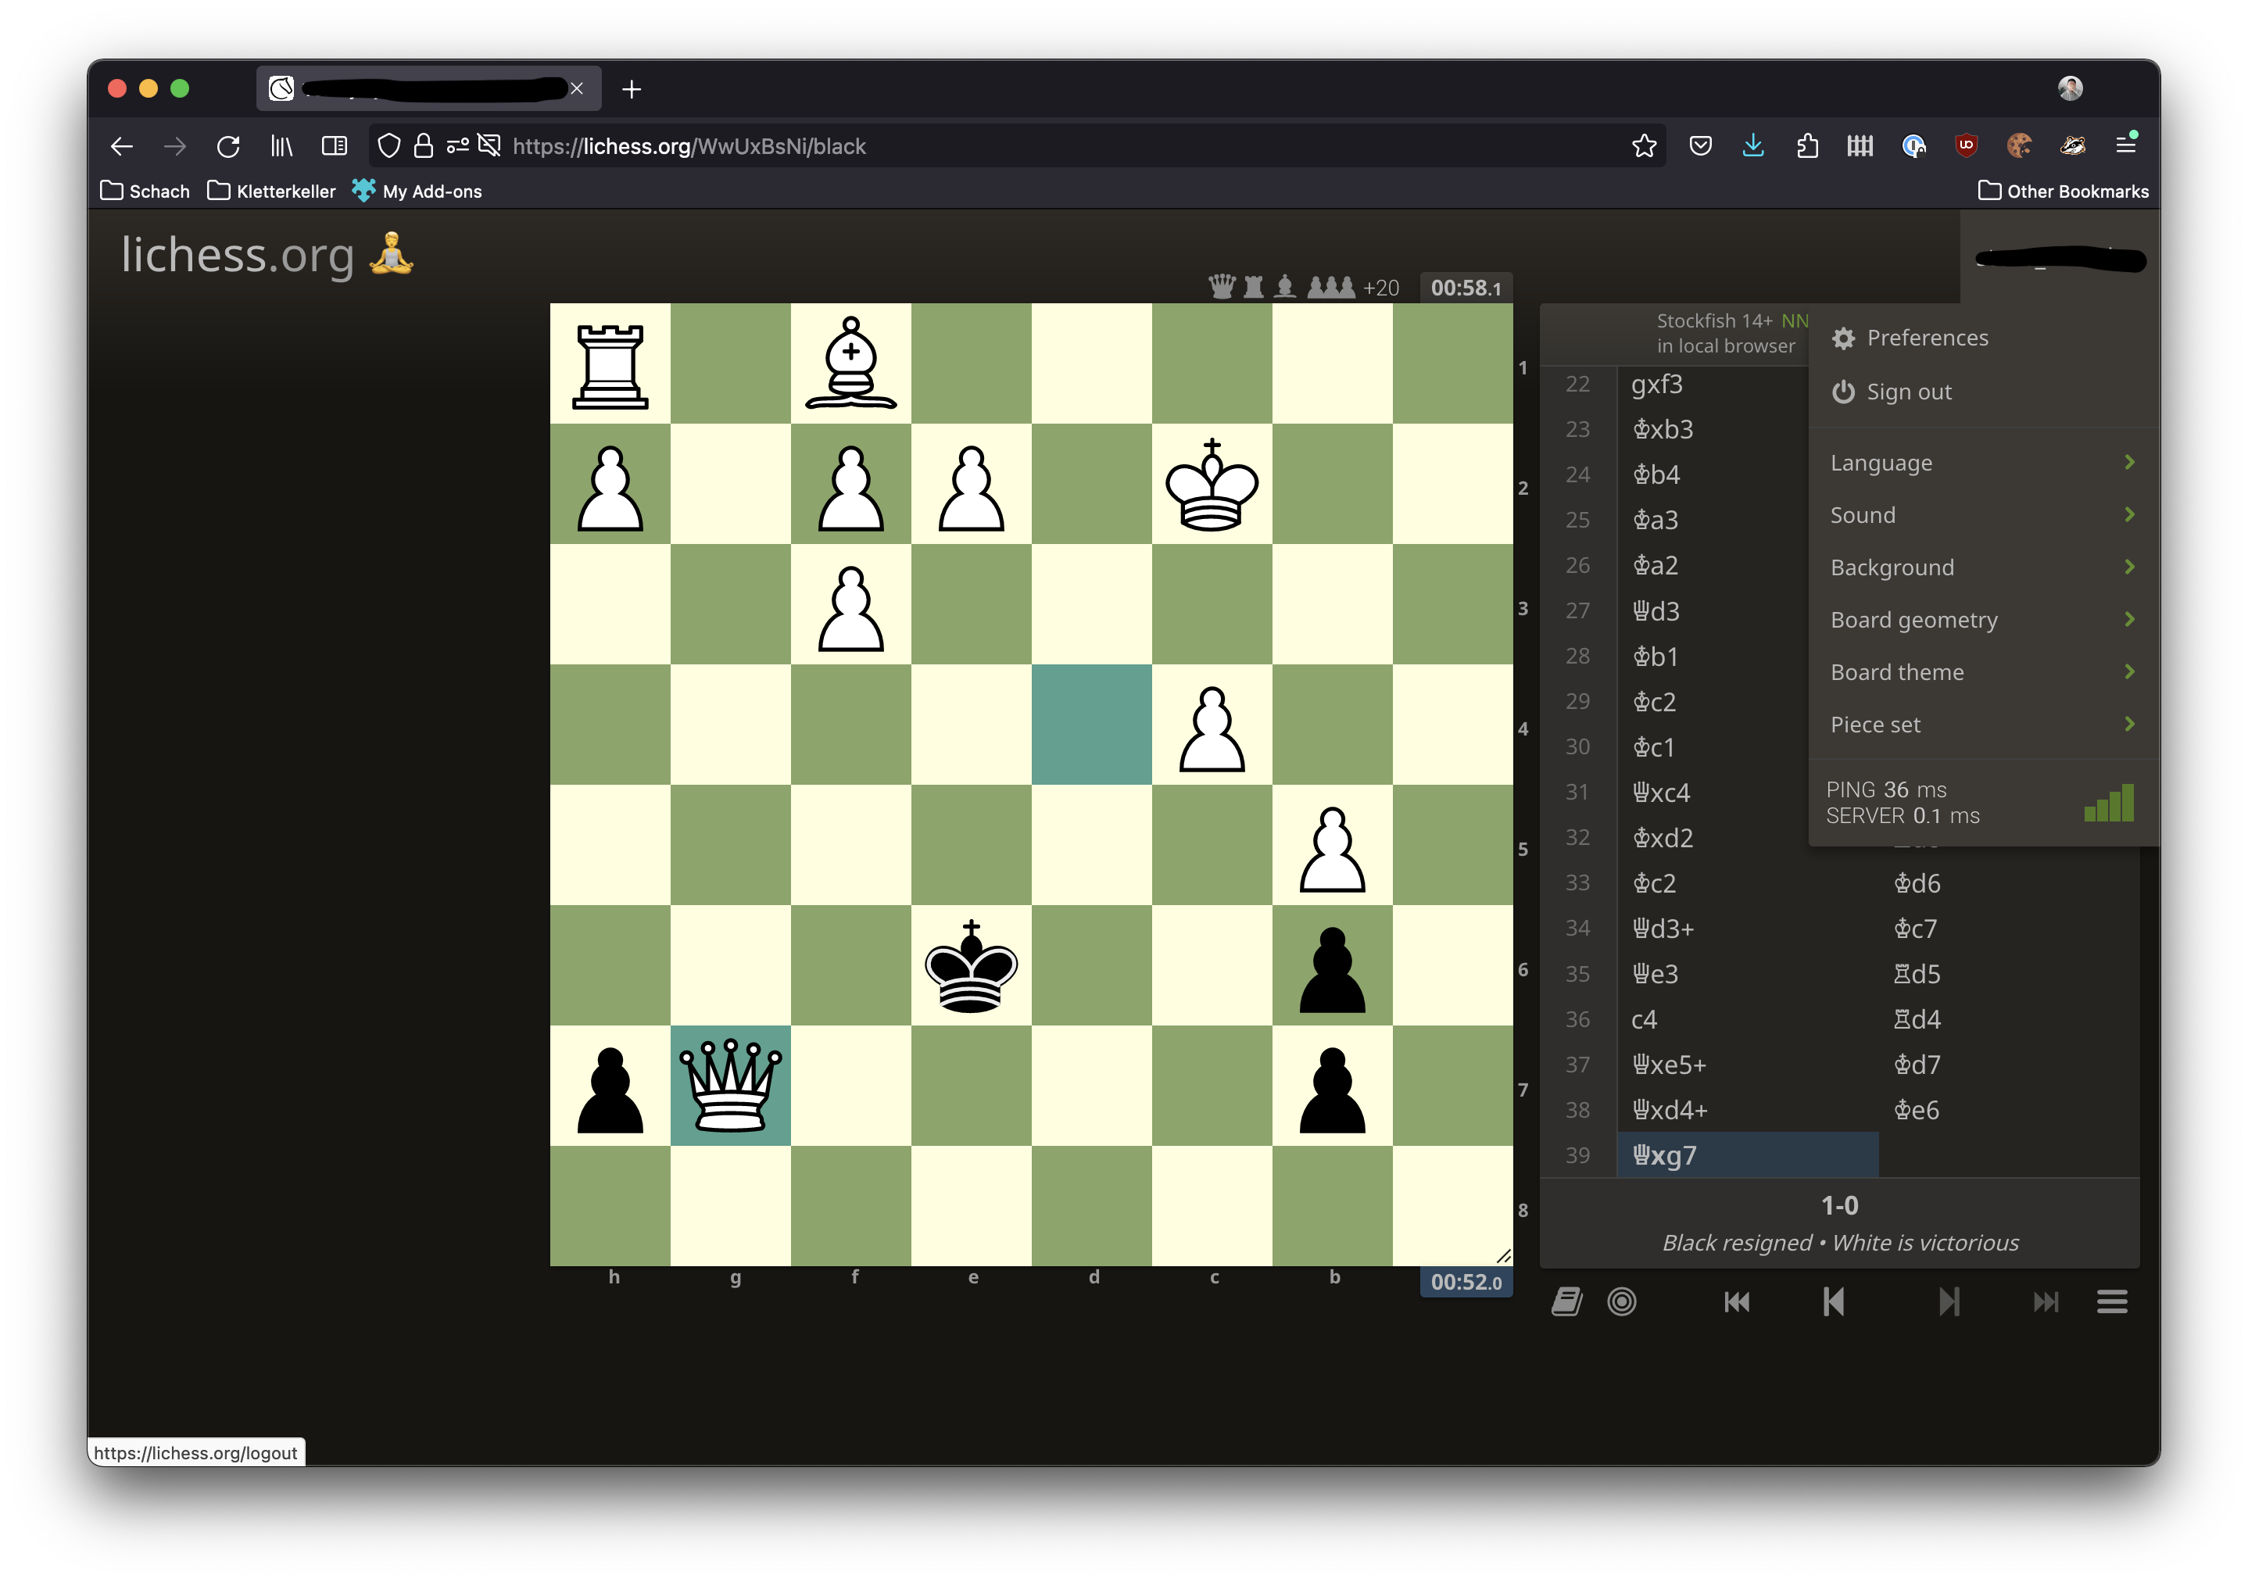Open the downloads panel

[1753, 147]
